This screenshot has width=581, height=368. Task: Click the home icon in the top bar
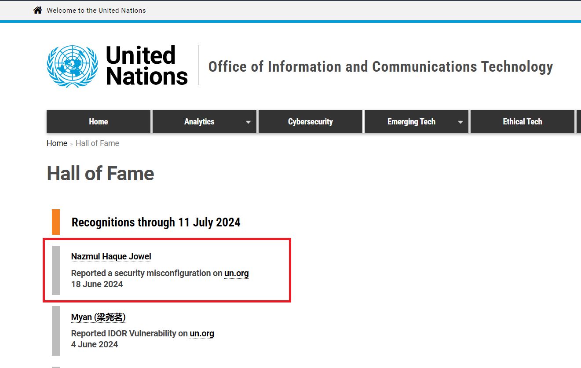click(37, 9)
